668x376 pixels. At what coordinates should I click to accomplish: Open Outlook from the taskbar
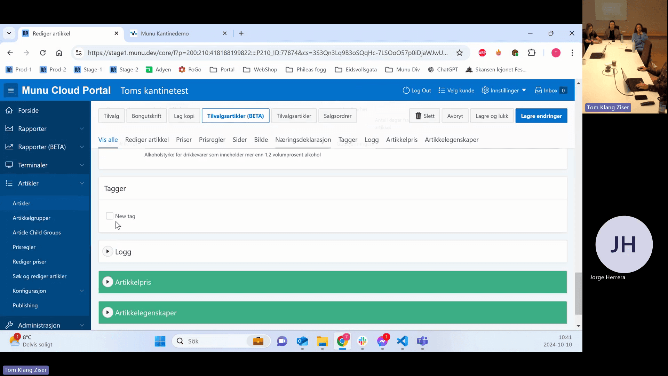302,341
